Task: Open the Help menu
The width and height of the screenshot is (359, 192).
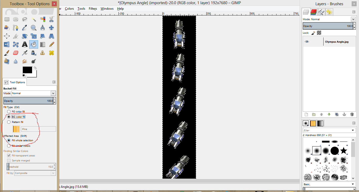Action: click(x=120, y=9)
